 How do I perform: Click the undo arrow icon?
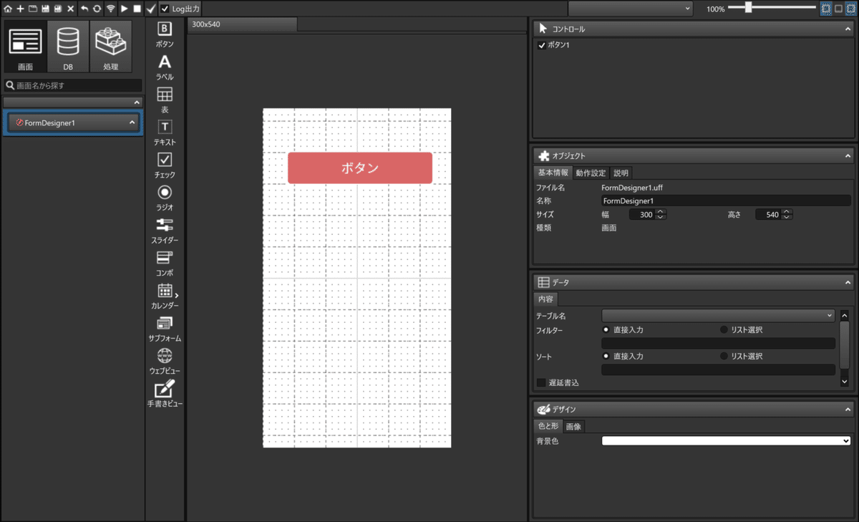point(84,9)
